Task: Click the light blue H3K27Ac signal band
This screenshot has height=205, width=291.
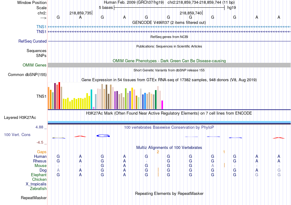Action: point(169,122)
